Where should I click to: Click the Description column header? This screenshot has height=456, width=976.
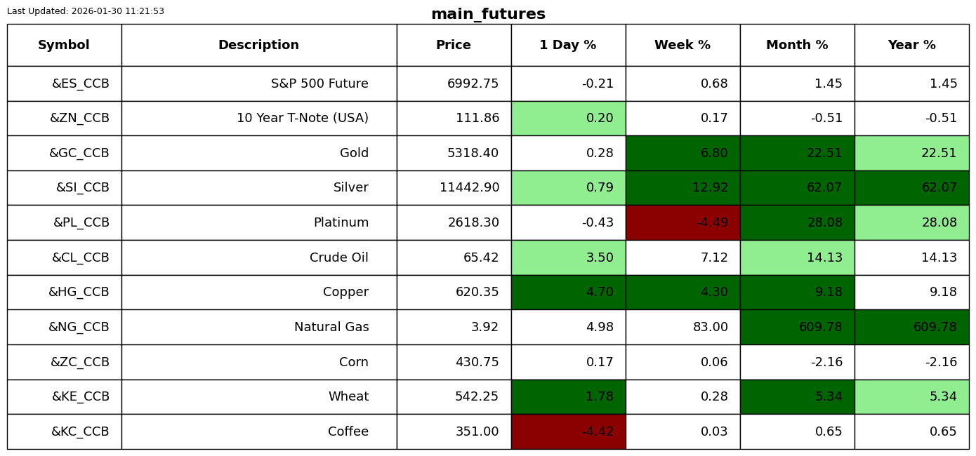[x=258, y=46]
